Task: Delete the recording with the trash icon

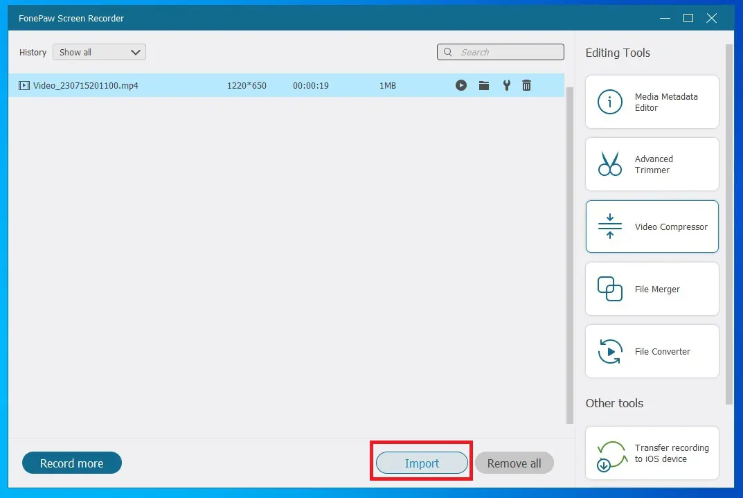Action: point(526,85)
